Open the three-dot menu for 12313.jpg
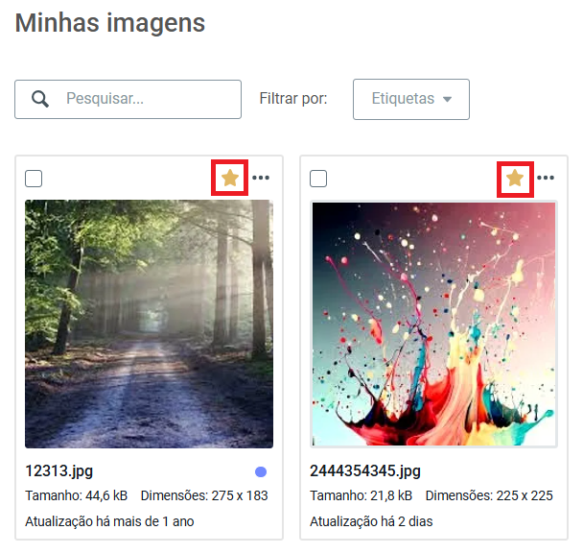583x554 pixels. coord(261,178)
